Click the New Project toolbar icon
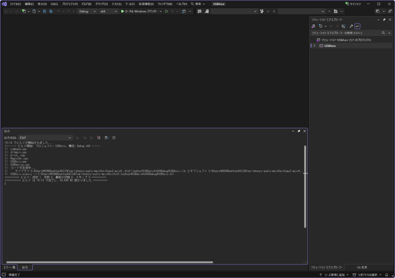The image size is (395, 278). (24, 11)
